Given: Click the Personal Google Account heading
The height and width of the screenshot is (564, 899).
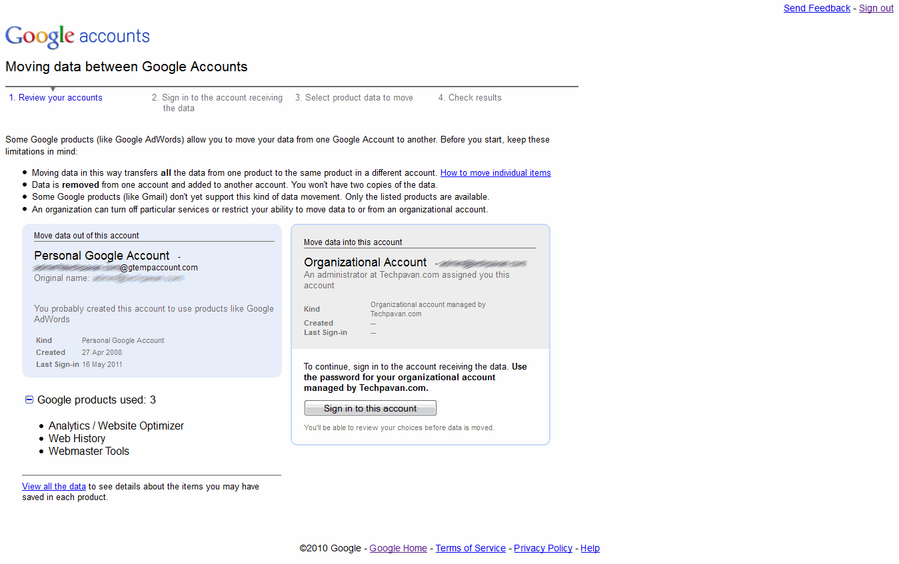Looking at the screenshot, I should (102, 256).
